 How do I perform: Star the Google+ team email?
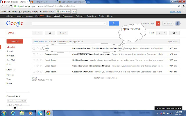[x=37, y=54]
